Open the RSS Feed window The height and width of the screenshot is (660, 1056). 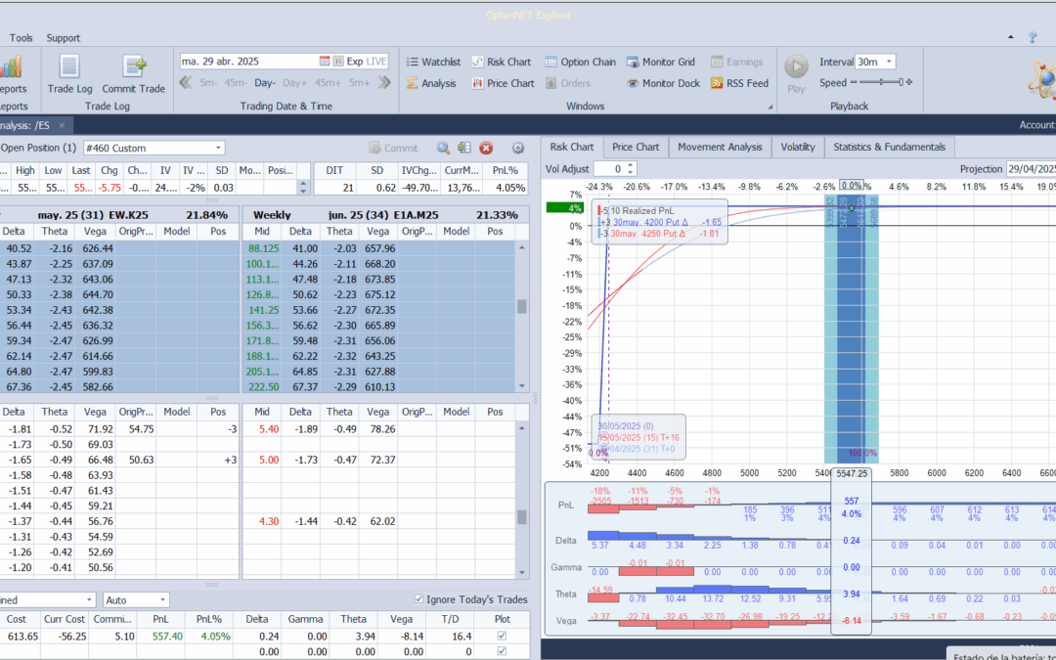[x=739, y=83]
